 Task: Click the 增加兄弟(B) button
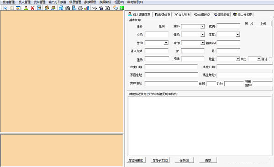136,160
